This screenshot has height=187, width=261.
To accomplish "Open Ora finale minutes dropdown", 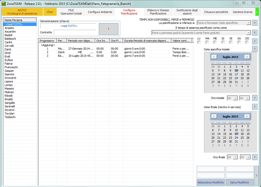I will 248,157.
